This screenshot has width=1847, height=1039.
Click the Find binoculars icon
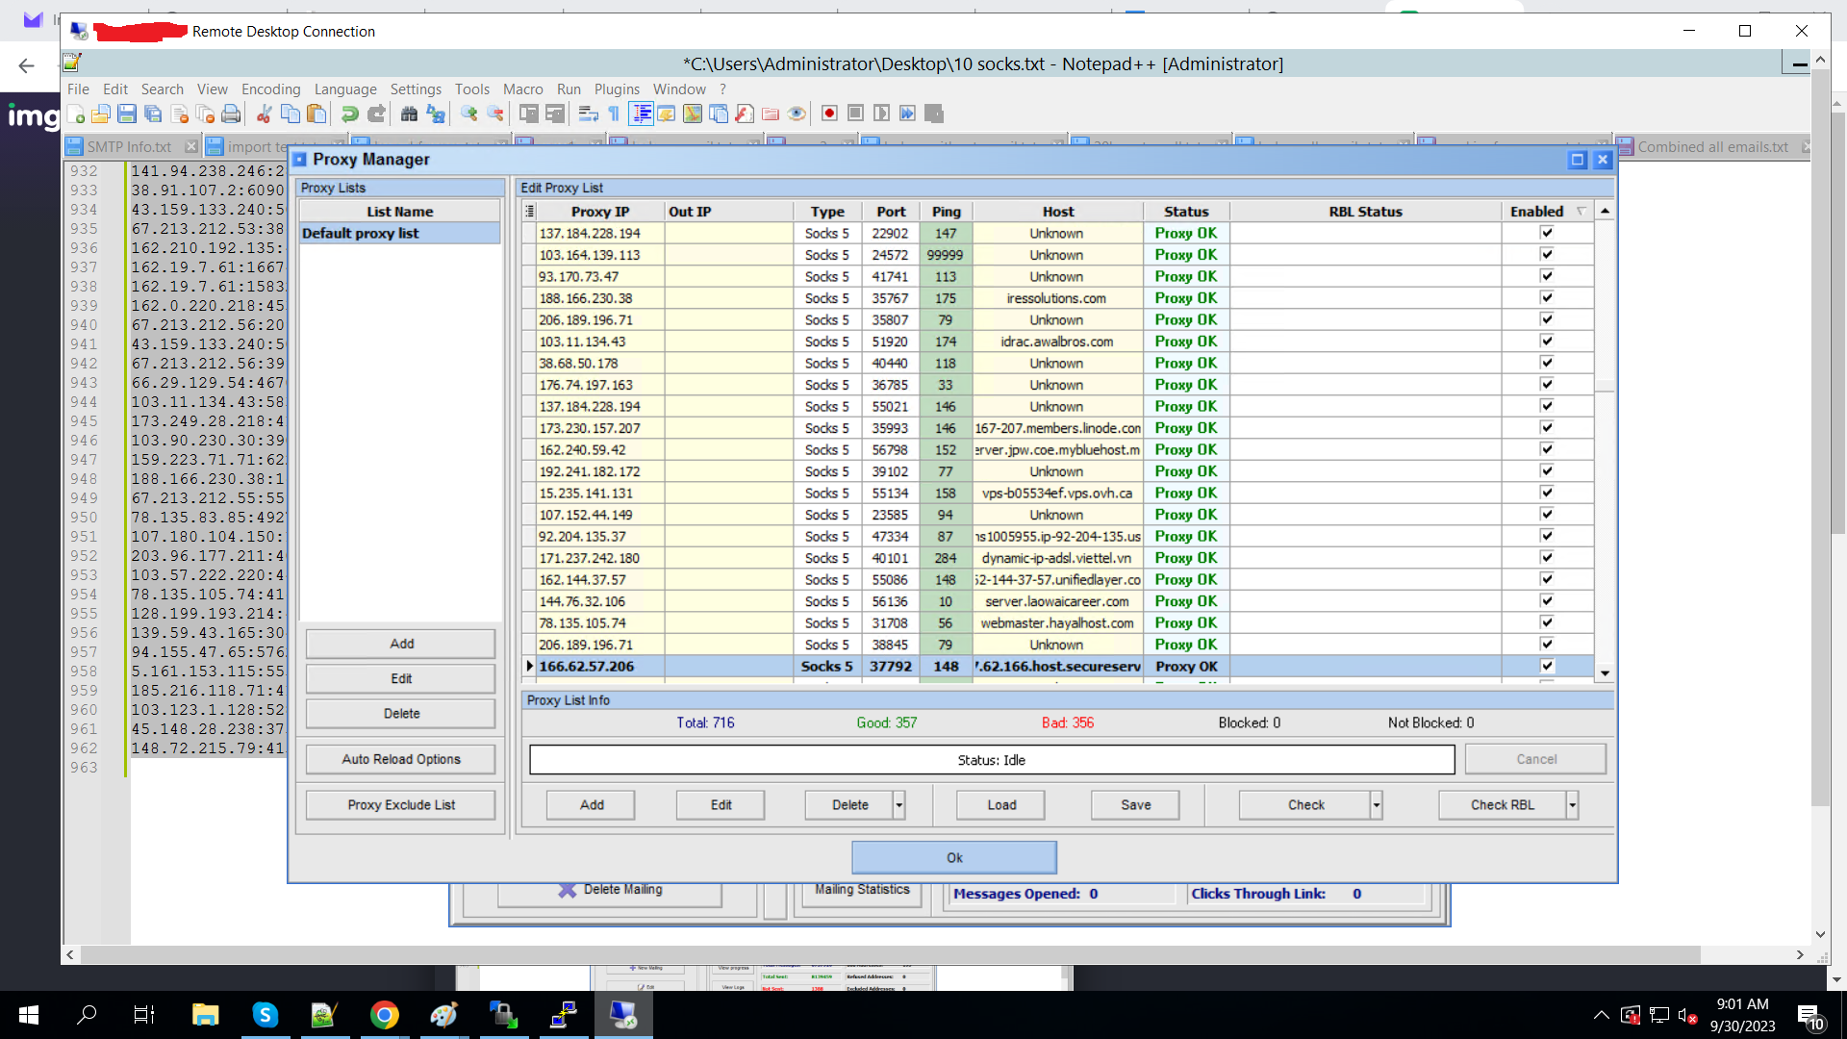tap(409, 114)
